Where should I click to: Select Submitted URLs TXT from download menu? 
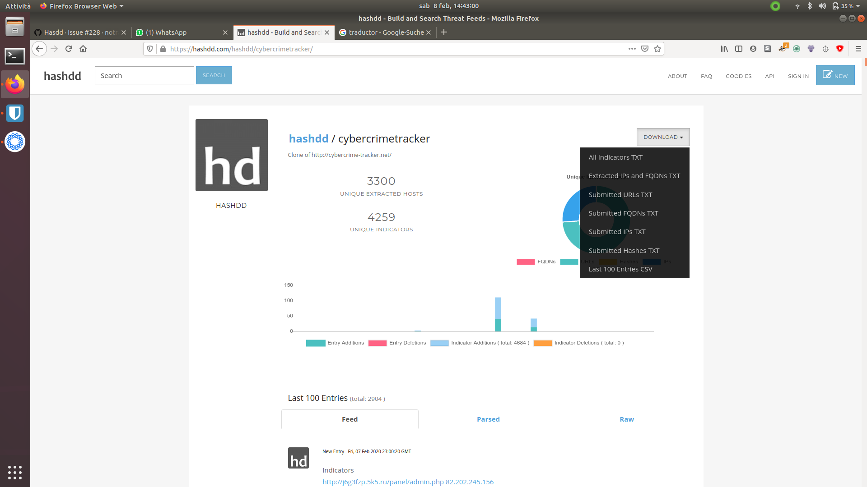[x=620, y=194]
